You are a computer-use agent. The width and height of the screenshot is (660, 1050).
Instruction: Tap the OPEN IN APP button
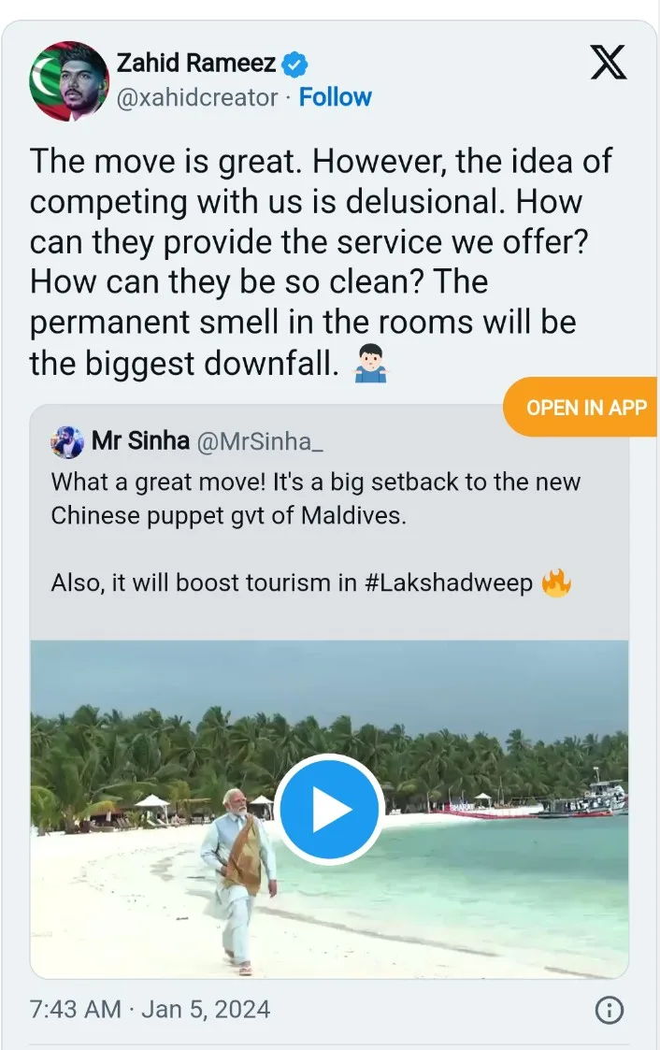pyautogui.click(x=581, y=407)
